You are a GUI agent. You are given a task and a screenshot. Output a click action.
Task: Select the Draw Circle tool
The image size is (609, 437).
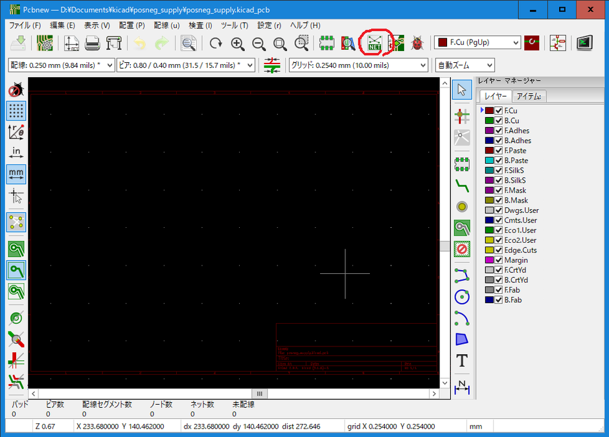coord(462,297)
